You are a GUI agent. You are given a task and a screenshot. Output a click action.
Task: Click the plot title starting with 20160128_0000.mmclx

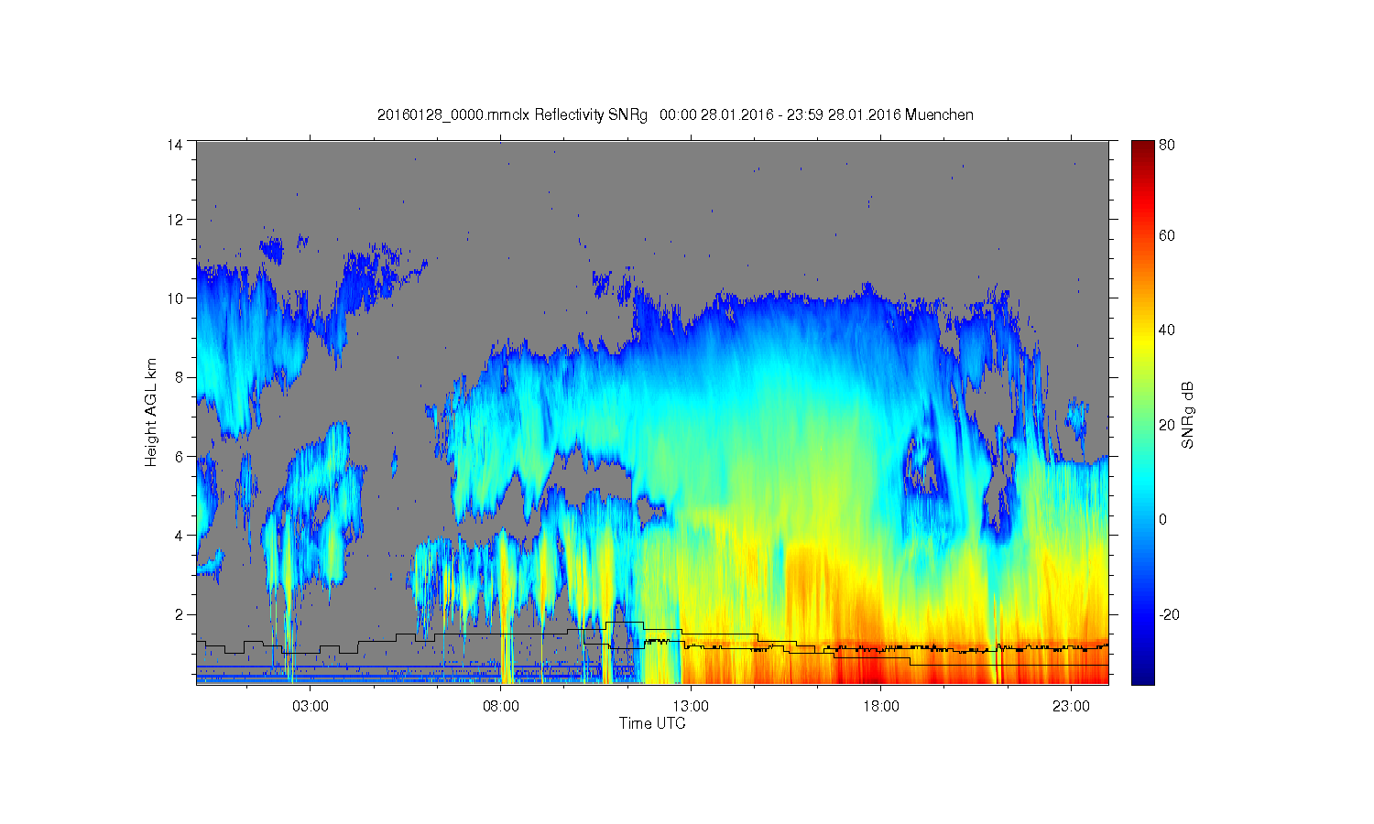(675, 115)
